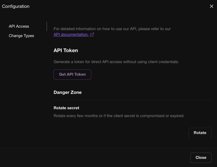Click the Danger Zone section heading

[67, 92]
